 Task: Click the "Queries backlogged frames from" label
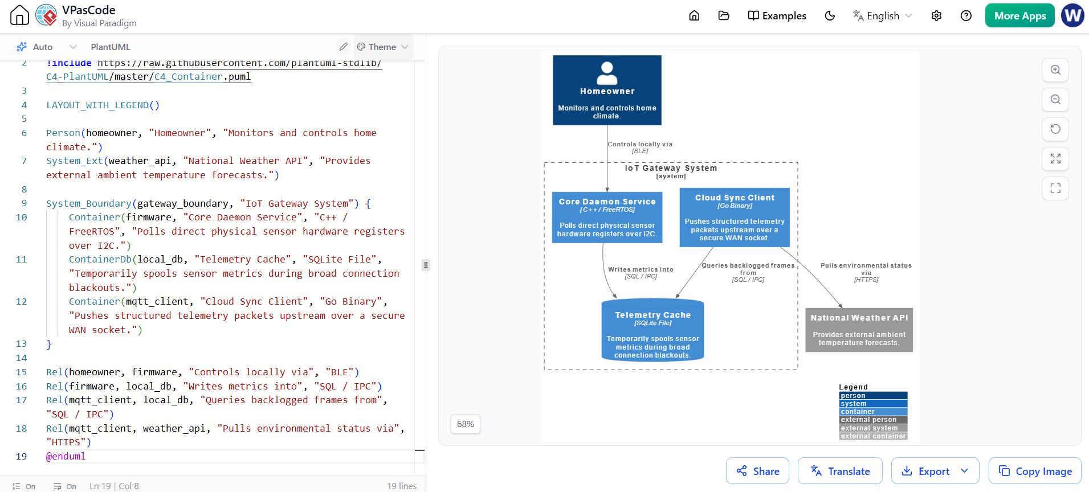pyautogui.click(x=748, y=269)
